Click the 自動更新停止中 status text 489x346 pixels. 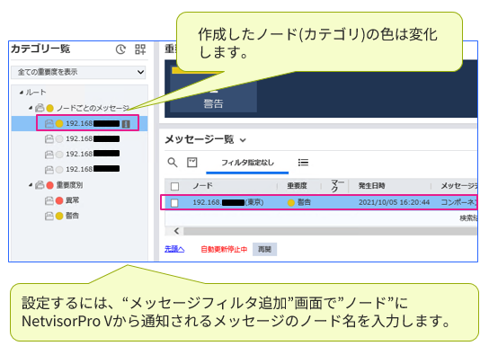tap(224, 249)
